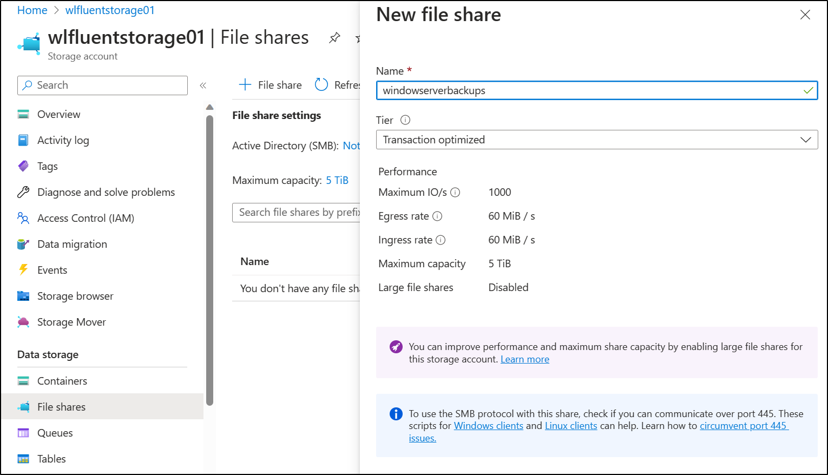Screen dimensions: 828x475
Task: Click the Storage Mover icon
Action: point(23,322)
